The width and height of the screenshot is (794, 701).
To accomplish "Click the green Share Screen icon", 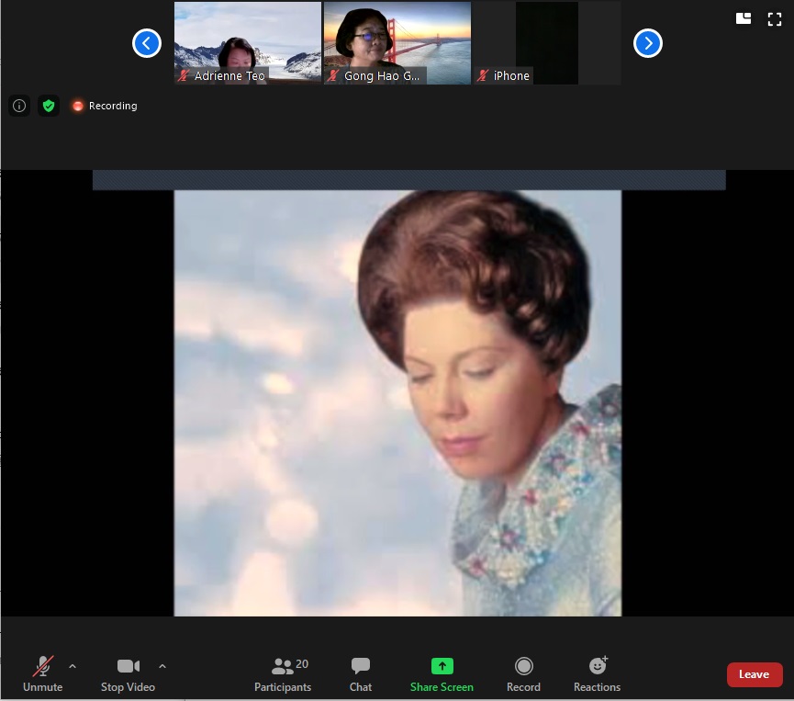I will click(442, 666).
